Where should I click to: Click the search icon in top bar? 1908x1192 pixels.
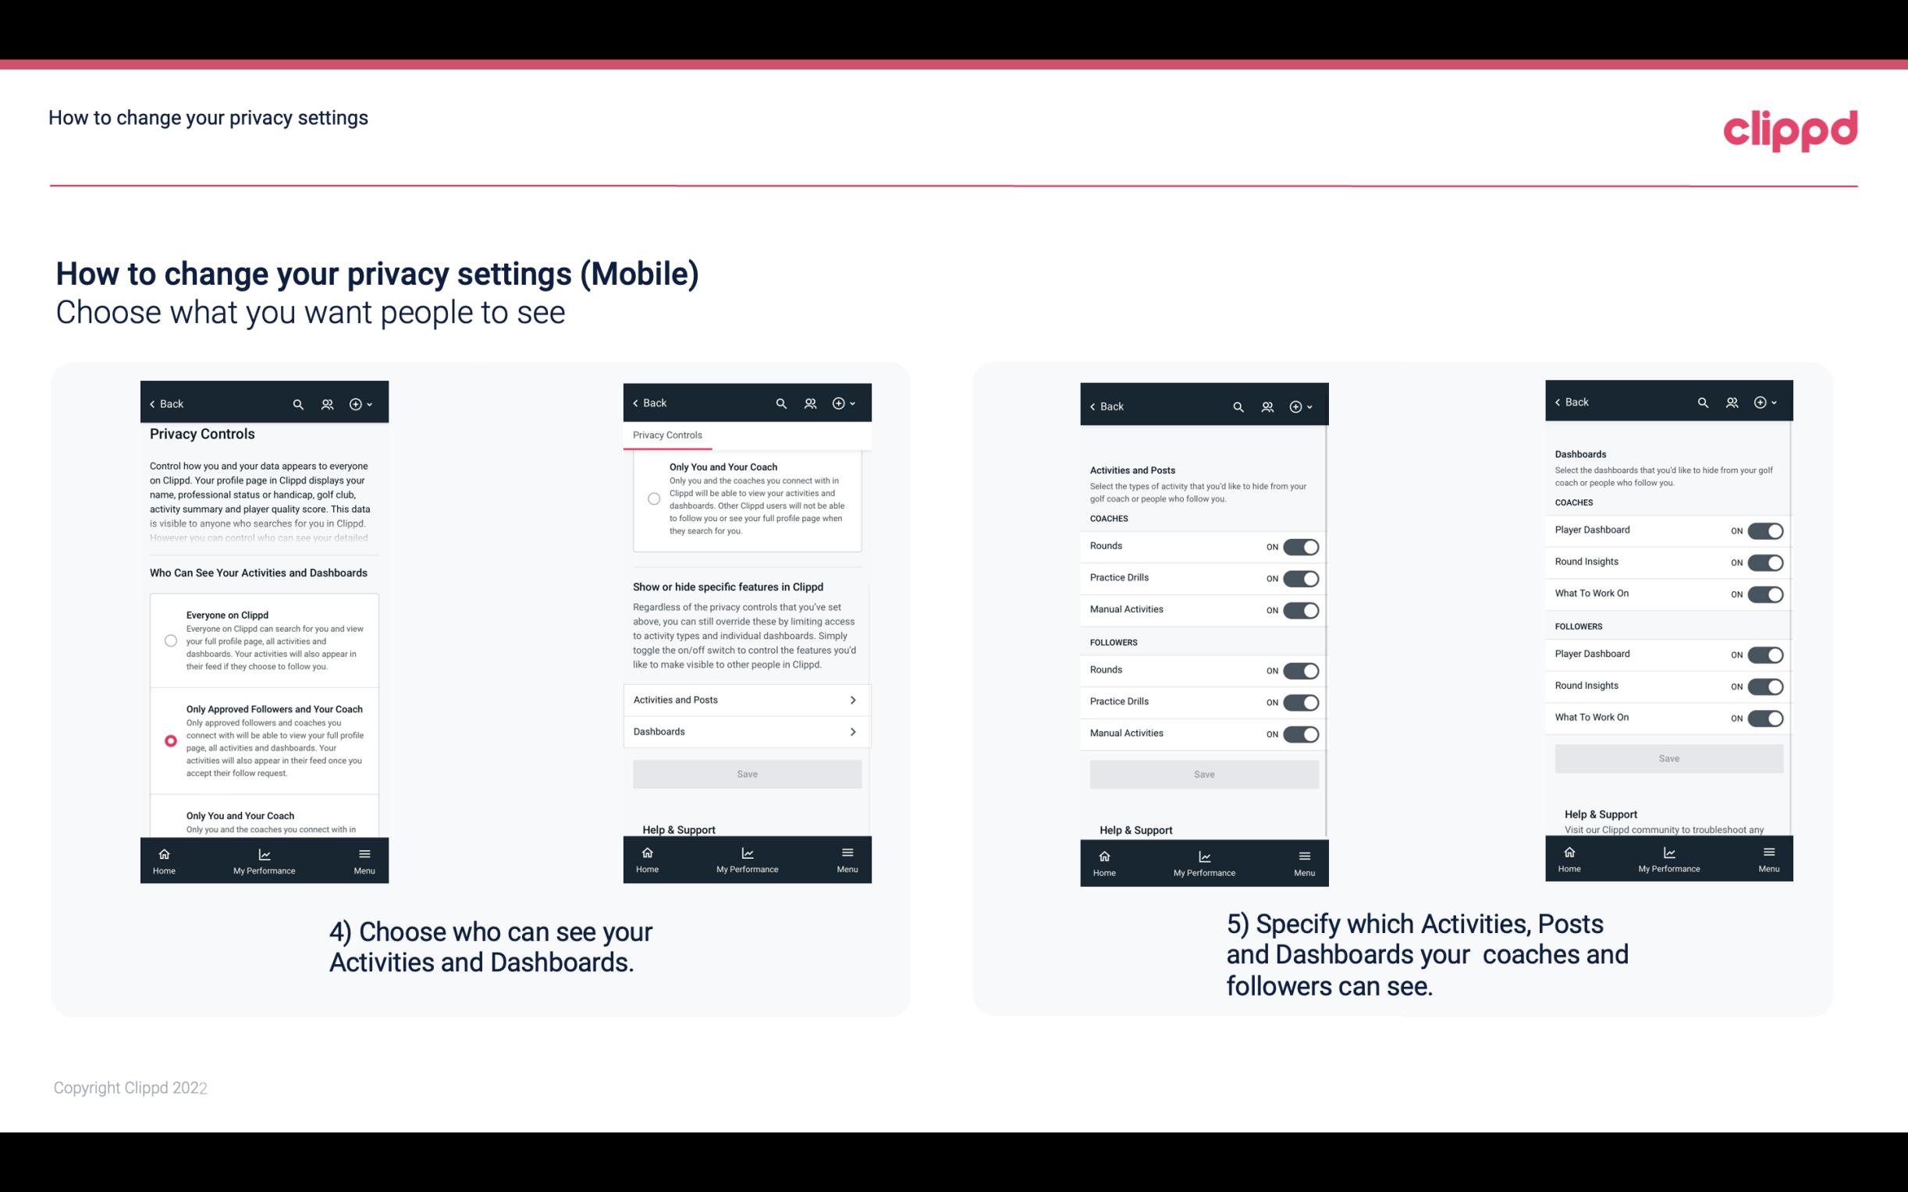coord(298,404)
